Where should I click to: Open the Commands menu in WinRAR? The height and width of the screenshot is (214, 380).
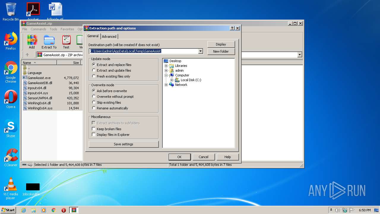point(38,29)
